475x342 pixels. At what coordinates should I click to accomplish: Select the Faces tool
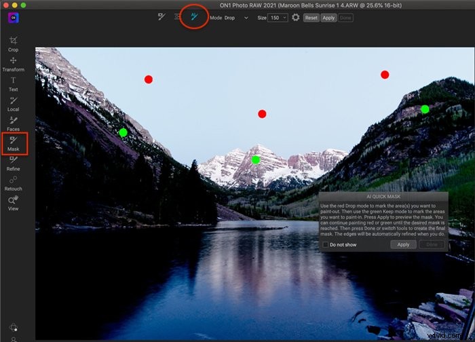[13, 123]
